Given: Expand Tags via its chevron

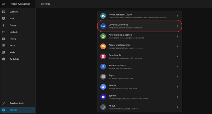Looking at the screenshot, I should 177,77.
